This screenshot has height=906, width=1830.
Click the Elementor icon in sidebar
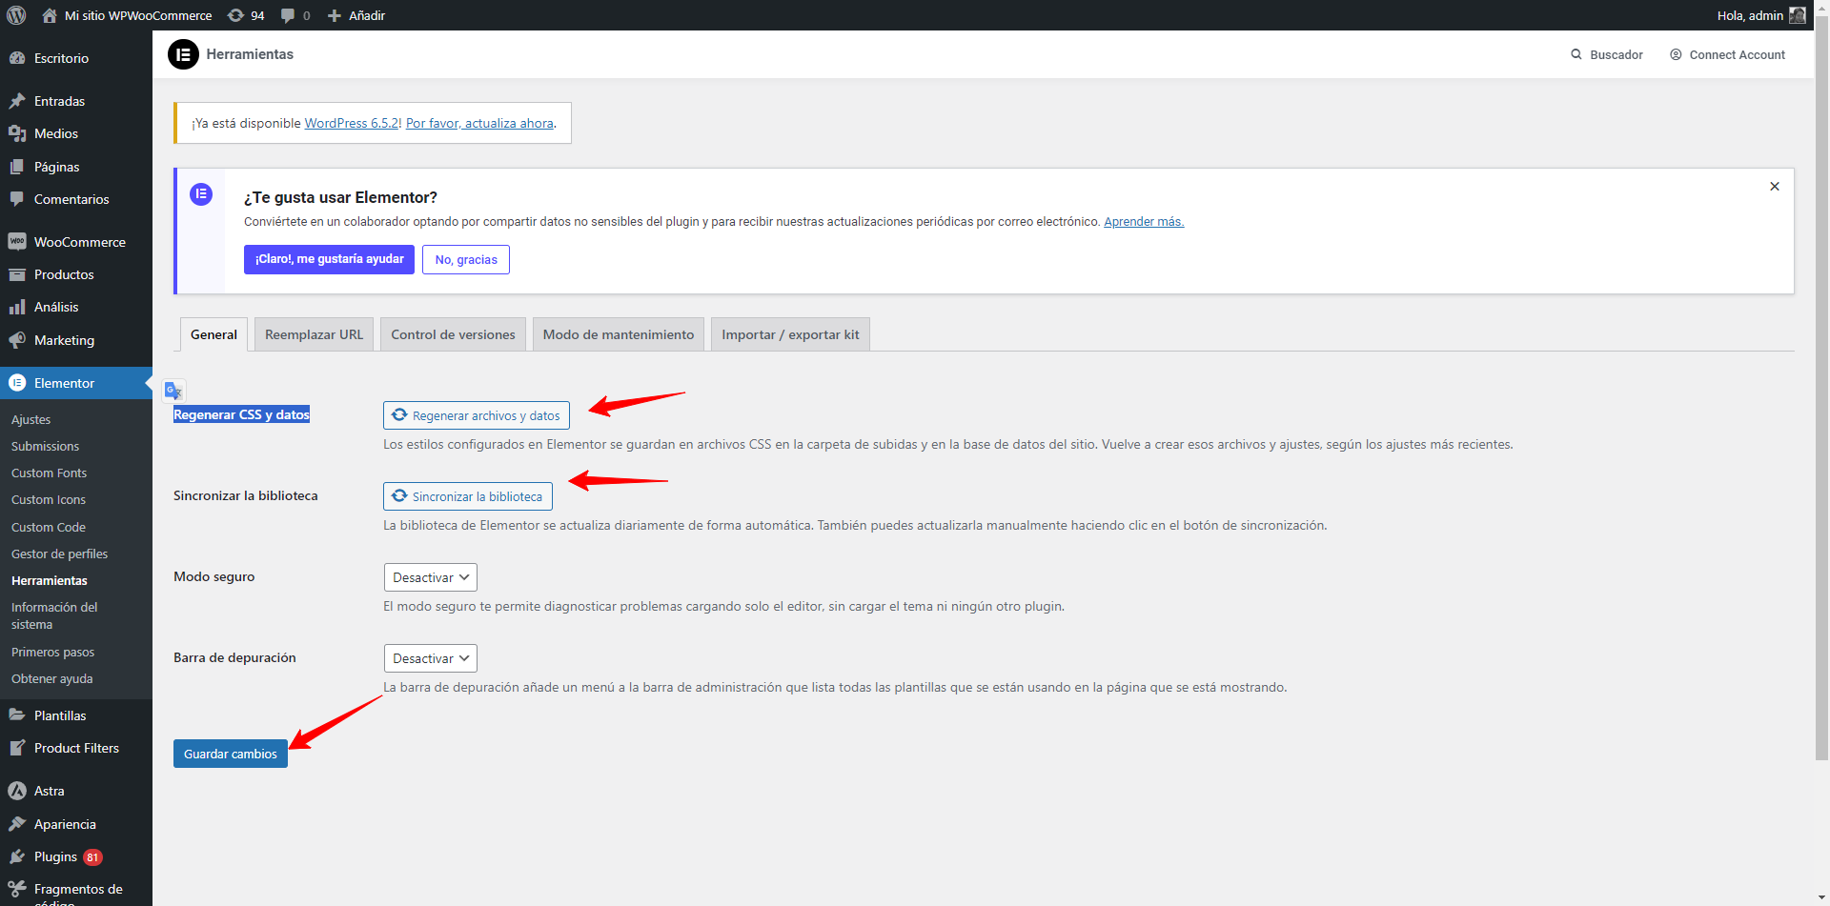point(17,383)
